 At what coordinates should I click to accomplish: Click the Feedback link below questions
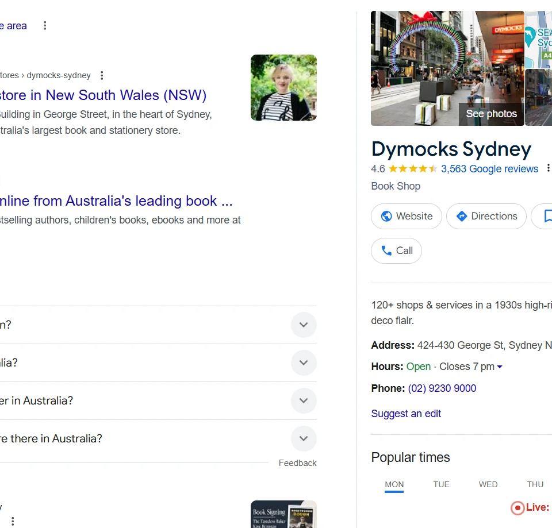coord(297,463)
